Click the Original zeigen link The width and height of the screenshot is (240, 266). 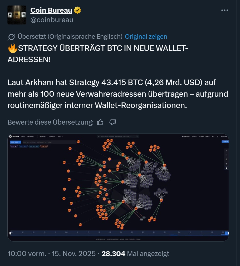146,36
